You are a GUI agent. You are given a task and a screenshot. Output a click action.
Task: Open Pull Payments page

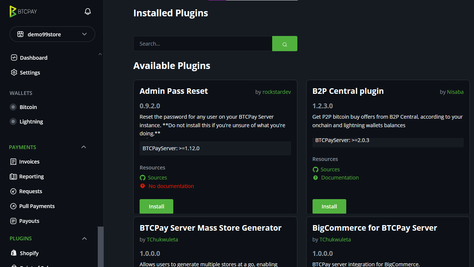pos(37,206)
